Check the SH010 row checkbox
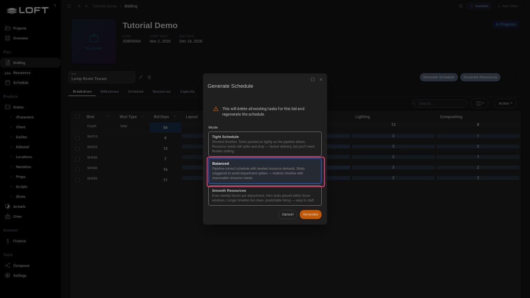Viewport: 530px width, 298px height. point(77,138)
